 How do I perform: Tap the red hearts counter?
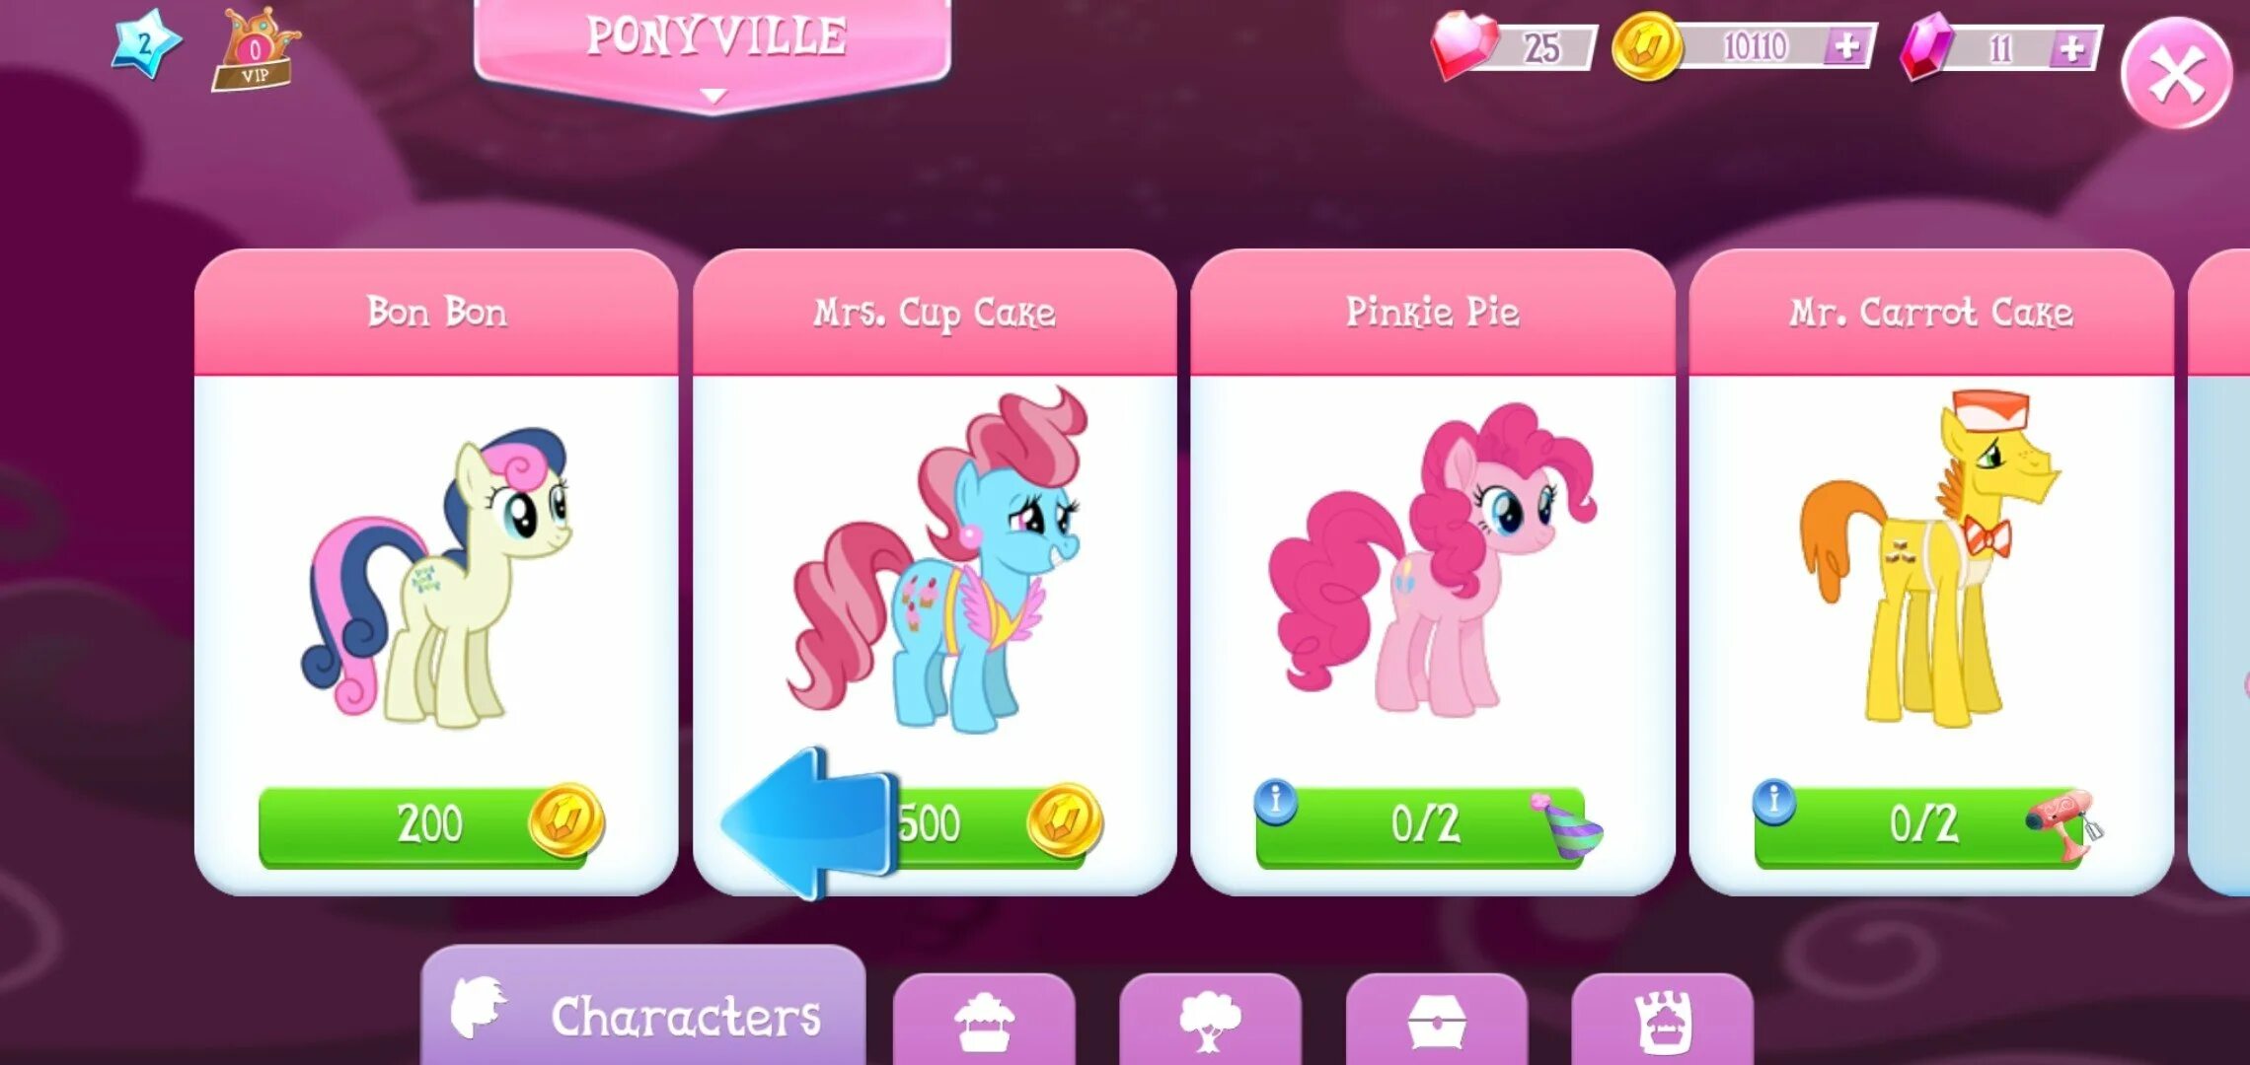point(1514,46)
